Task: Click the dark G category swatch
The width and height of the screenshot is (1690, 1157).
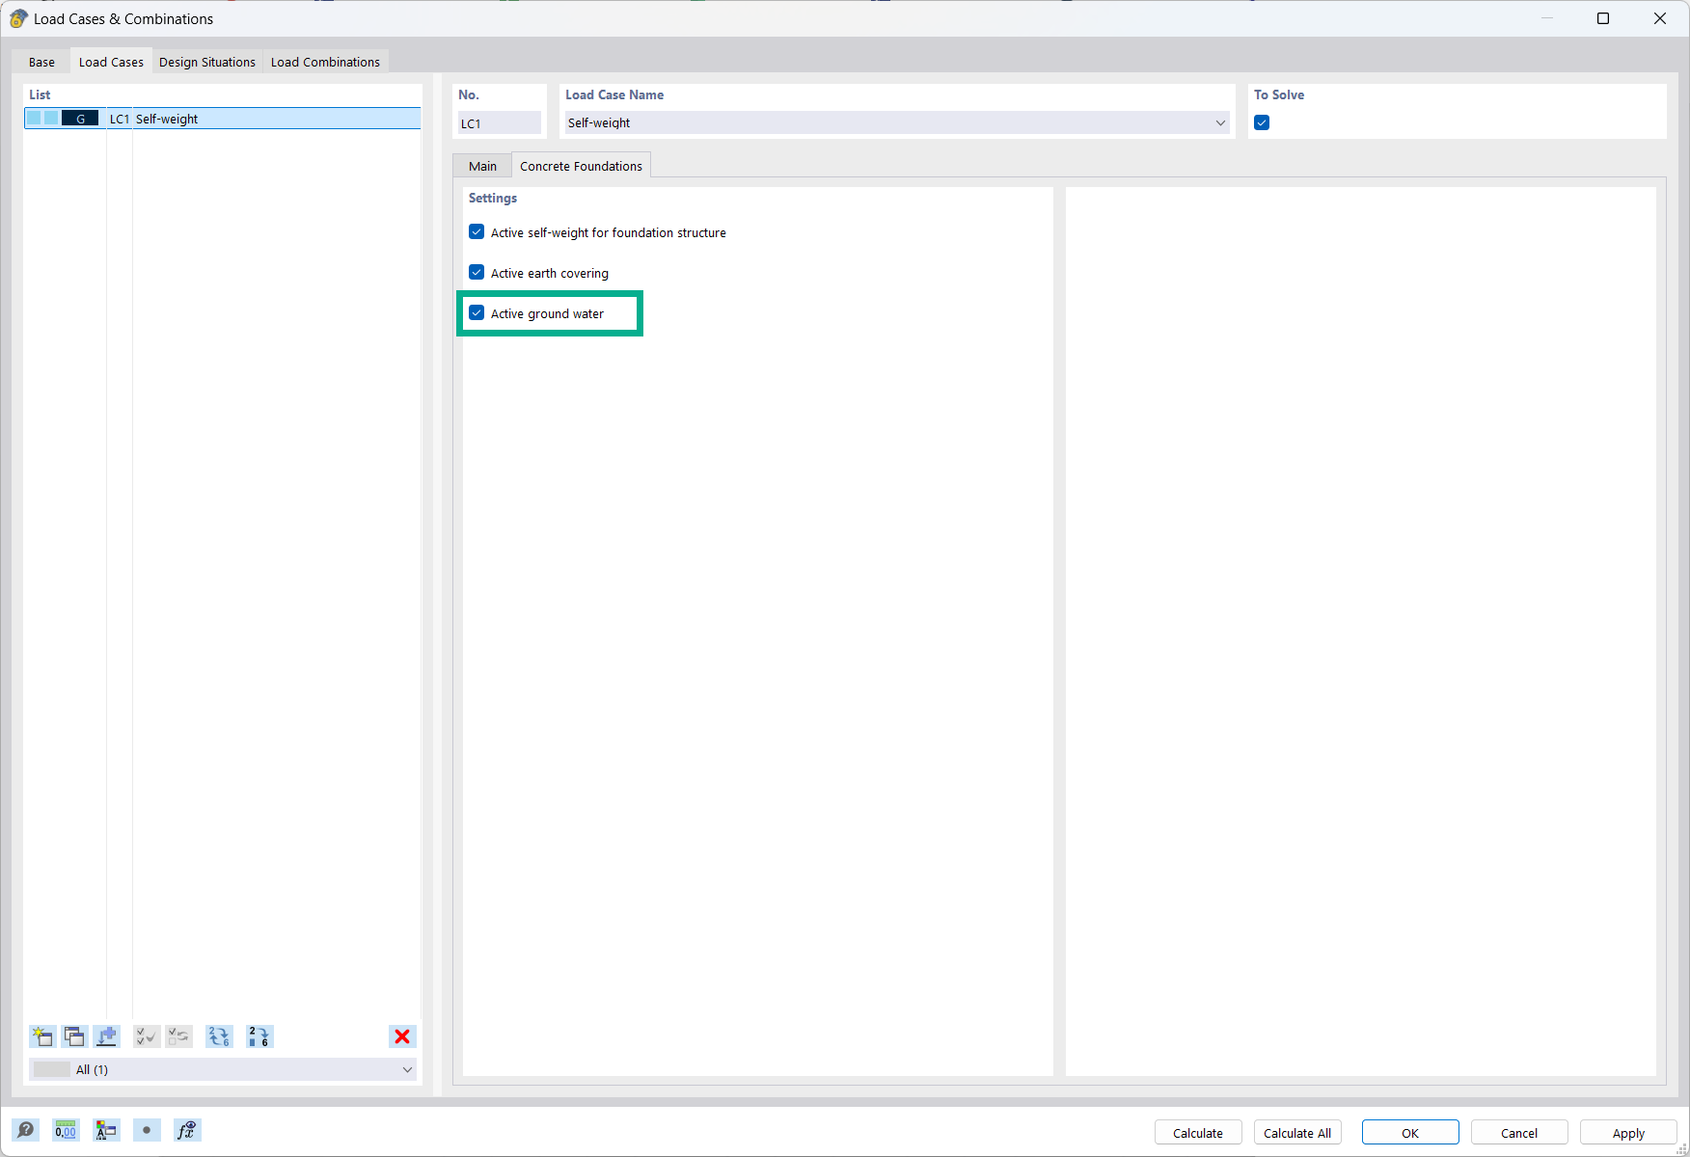Action: (80, 119)
